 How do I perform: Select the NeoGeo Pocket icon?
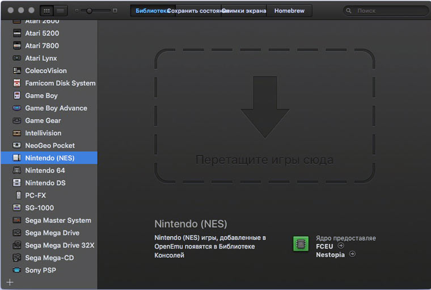coord(17,145)
